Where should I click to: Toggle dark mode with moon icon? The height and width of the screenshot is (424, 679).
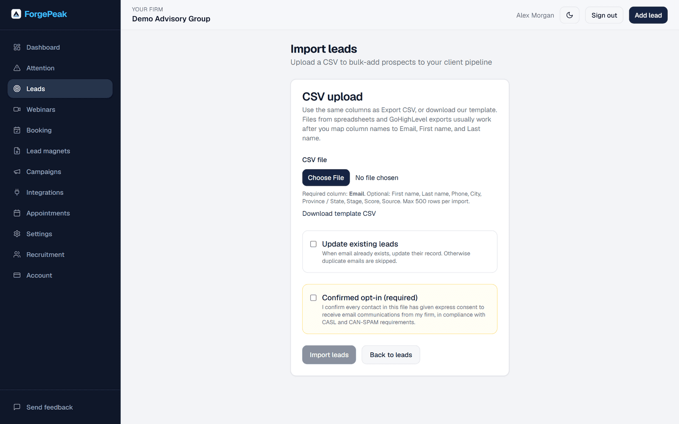570,15
